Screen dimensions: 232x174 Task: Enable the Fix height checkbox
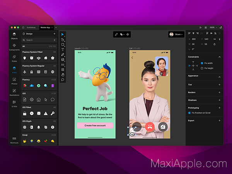coord(202,68)
